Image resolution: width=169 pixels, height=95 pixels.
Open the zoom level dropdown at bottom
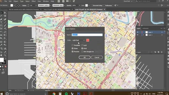[16, 91]
